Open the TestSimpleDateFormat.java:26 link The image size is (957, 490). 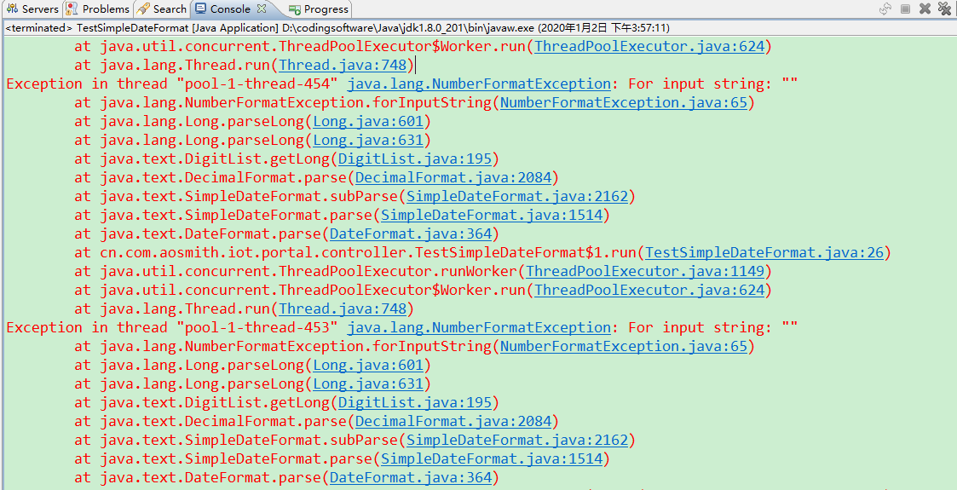tap(764, 252)
